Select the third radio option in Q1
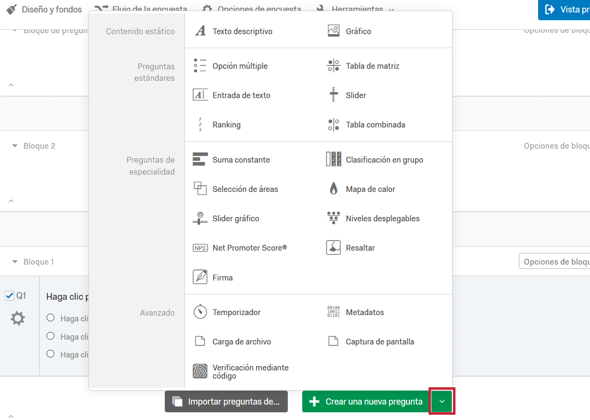The width and height of the screenshot is (590, 420). [x=50, y=355]
